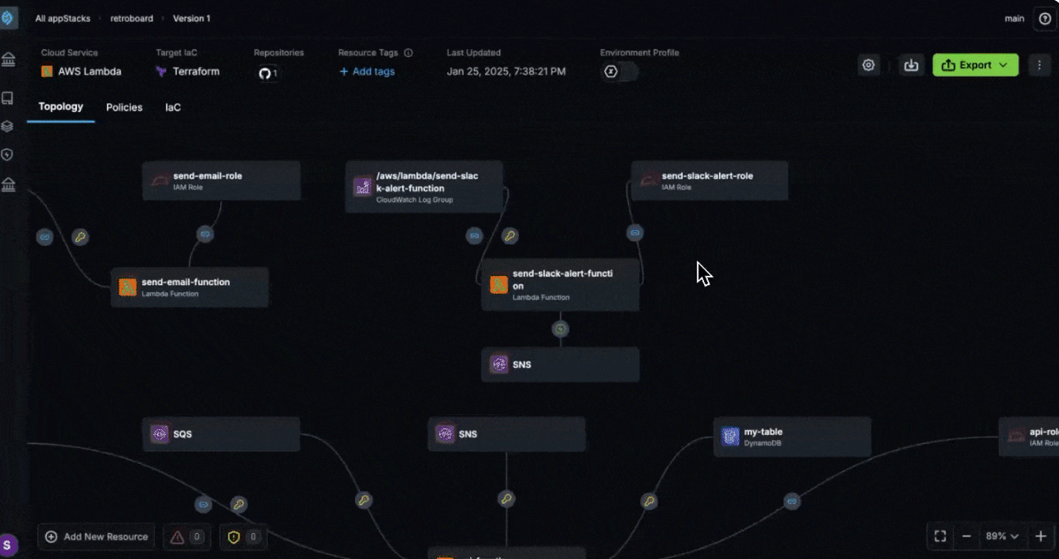The height and width of the screenshot is (559, 1059).
Task: Go to All appStacks breadcrumb
Action: [x=63, y=18]
